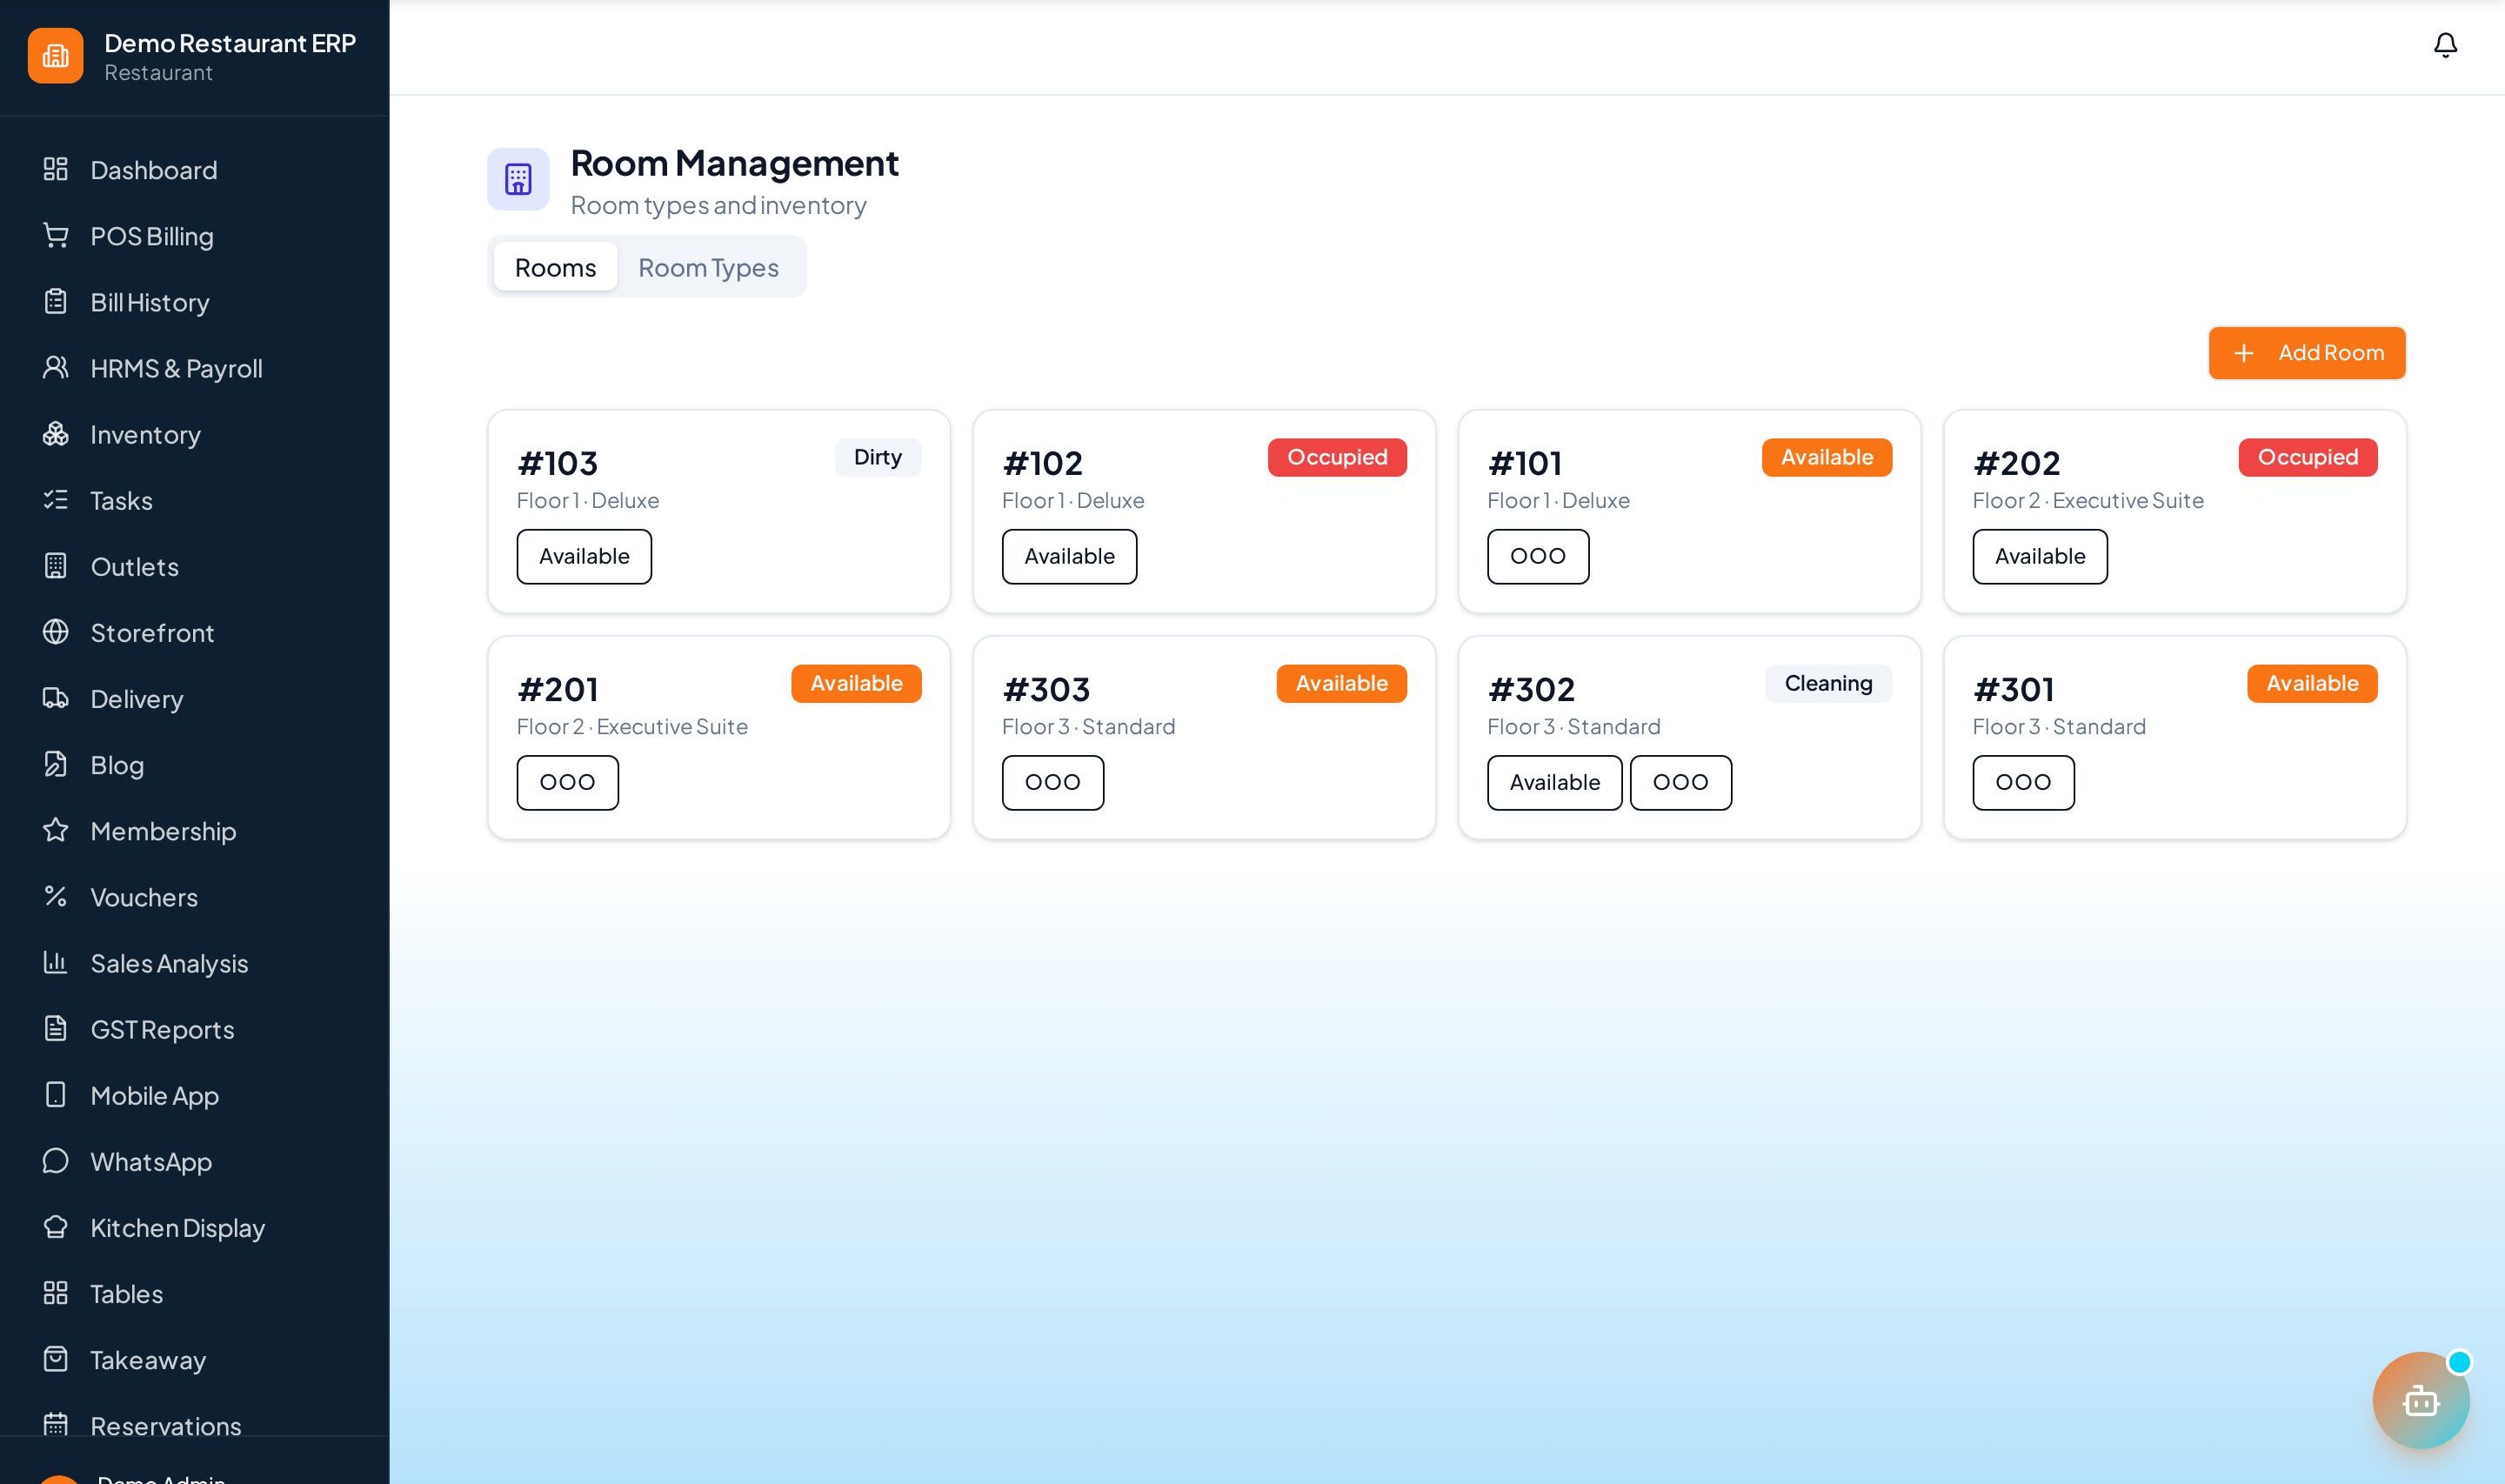Click the Add Room button
Screen dimensions: 2505x1484
[x=2306, y=352]
